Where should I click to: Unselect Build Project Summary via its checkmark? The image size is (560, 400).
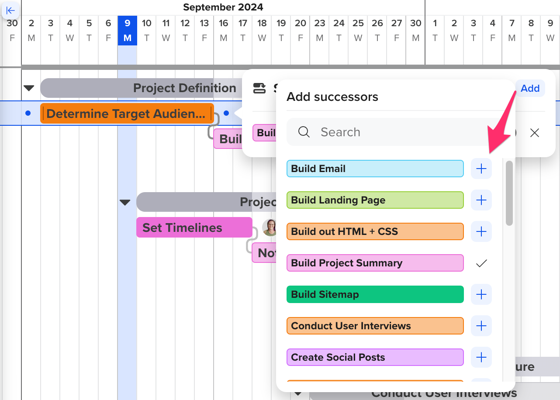point(481,263)
